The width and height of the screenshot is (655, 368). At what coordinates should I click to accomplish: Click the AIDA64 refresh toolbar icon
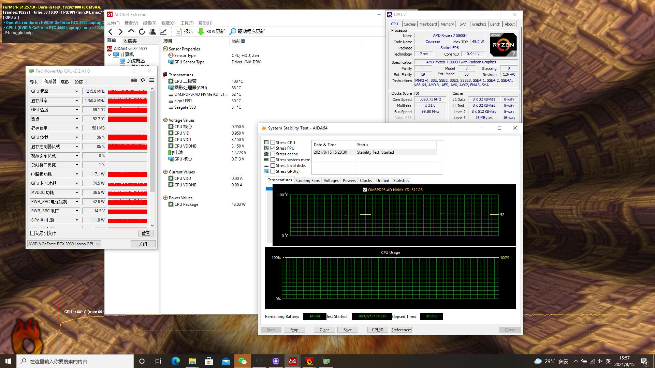[142, 31]
